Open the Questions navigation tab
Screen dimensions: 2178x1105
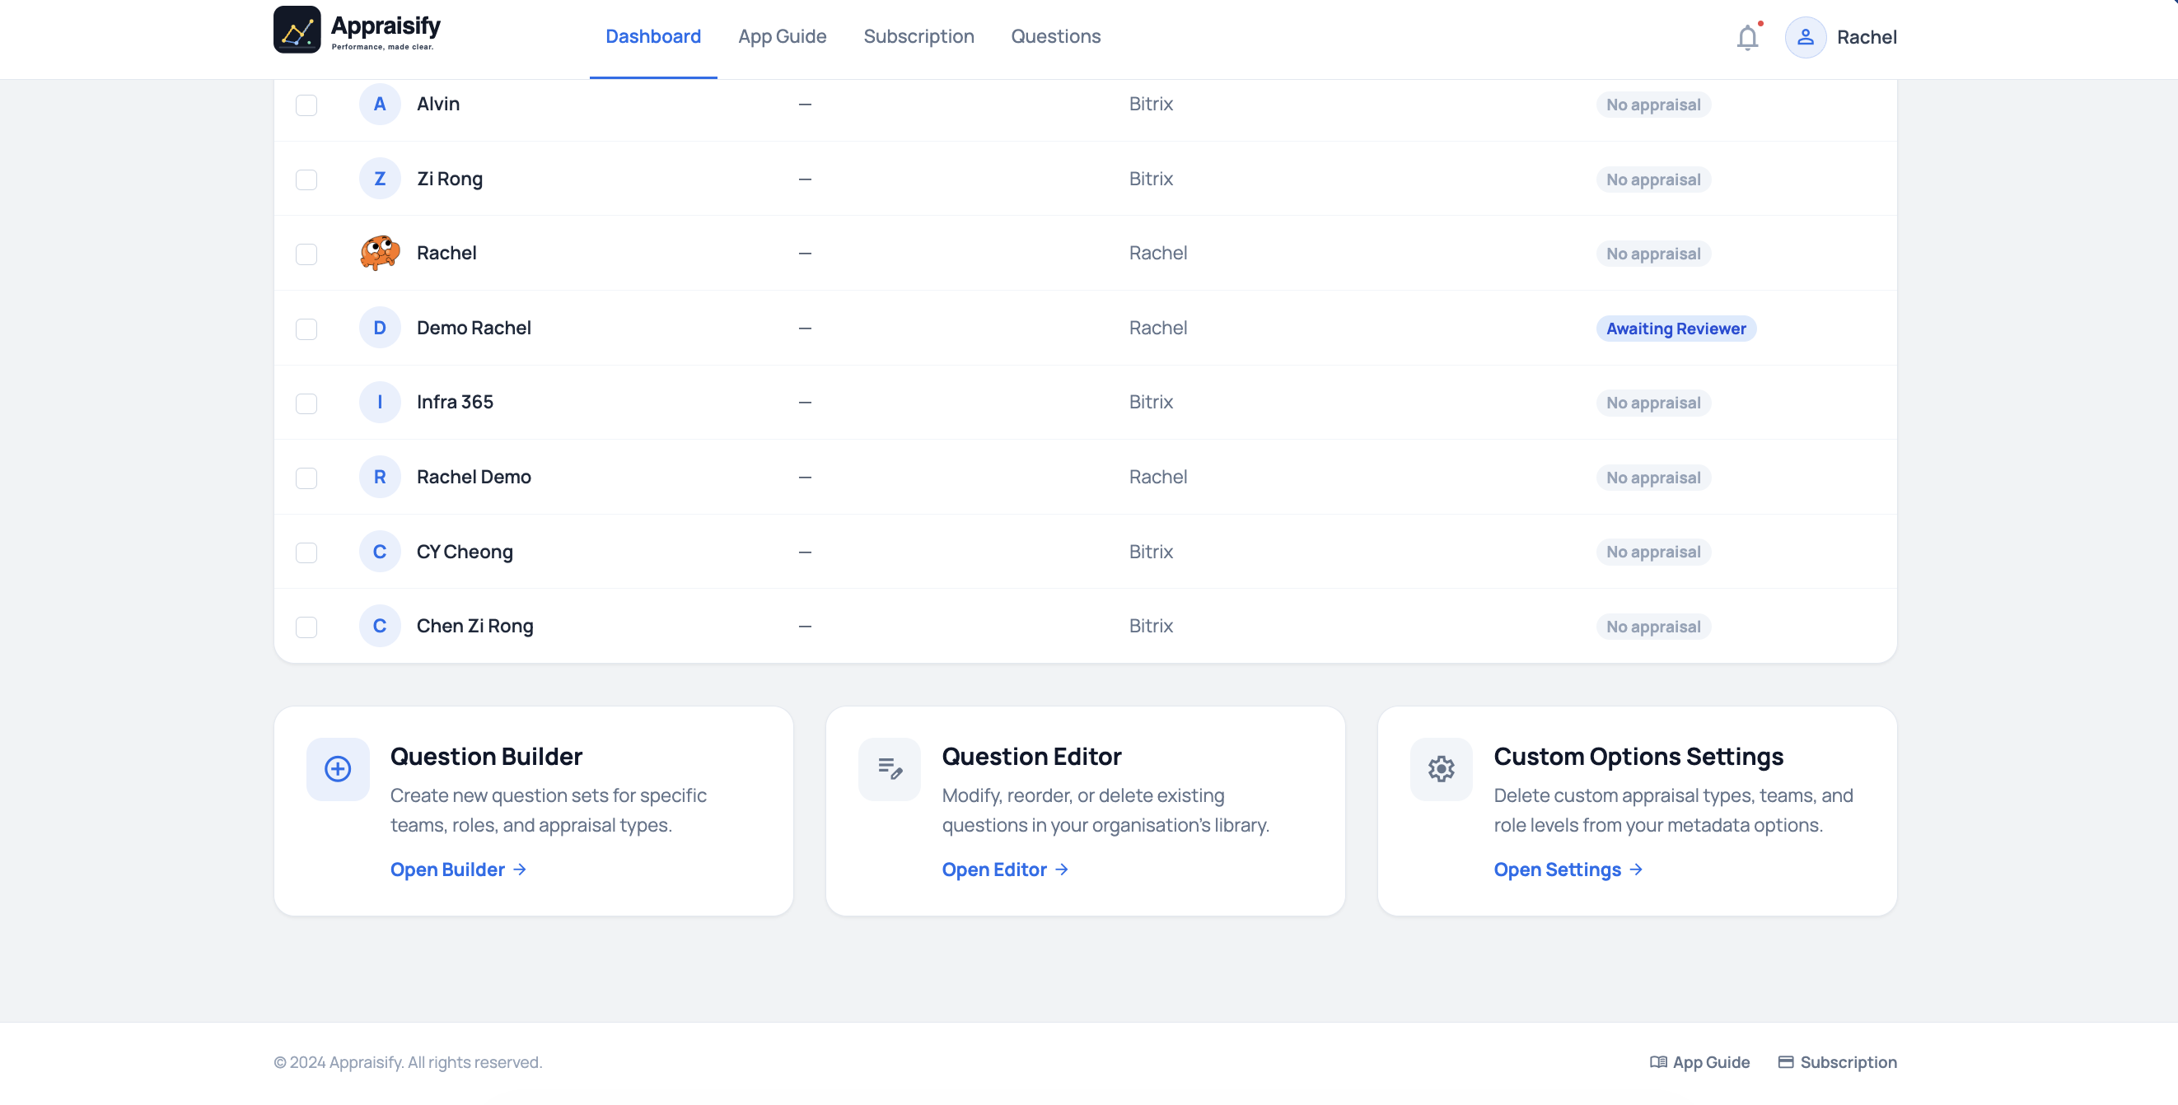pyautogui.click(x=1055, y=36)
